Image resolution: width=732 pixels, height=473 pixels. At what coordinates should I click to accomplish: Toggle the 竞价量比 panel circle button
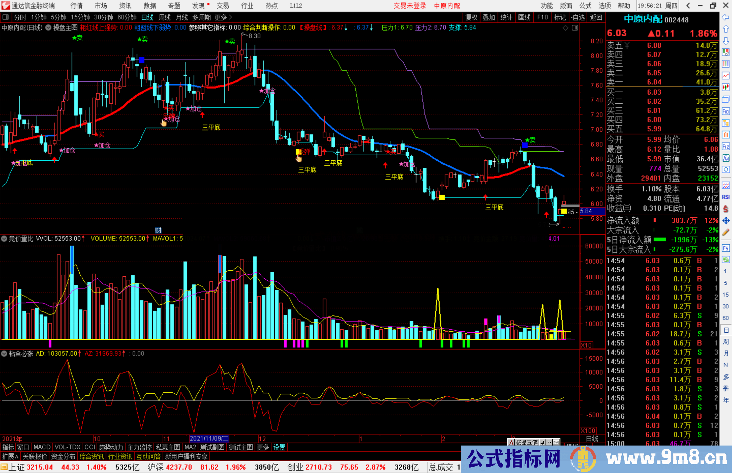pyautogui.click(x=4, y=239)
